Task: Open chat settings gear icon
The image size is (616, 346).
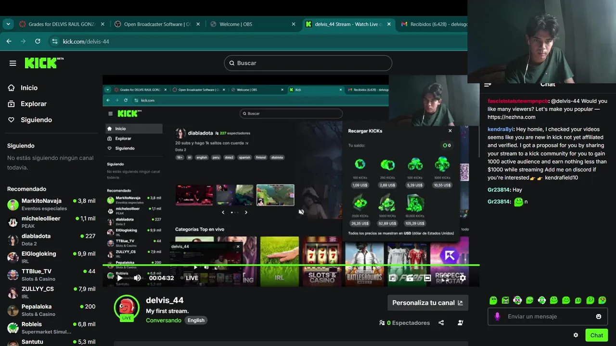Action: tap(576, 335)
